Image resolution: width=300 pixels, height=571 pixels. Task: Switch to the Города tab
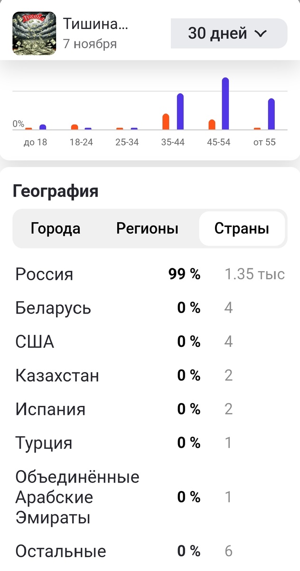click(x=56, y=228)
